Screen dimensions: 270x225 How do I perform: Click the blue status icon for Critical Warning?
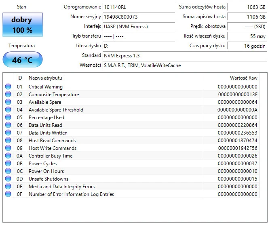[x=8, y=87]
